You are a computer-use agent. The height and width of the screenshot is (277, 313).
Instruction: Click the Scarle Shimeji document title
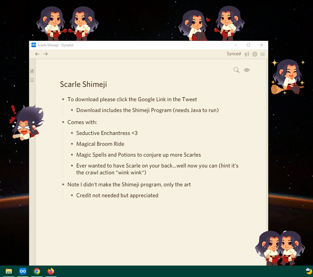(x=83, y=84)
